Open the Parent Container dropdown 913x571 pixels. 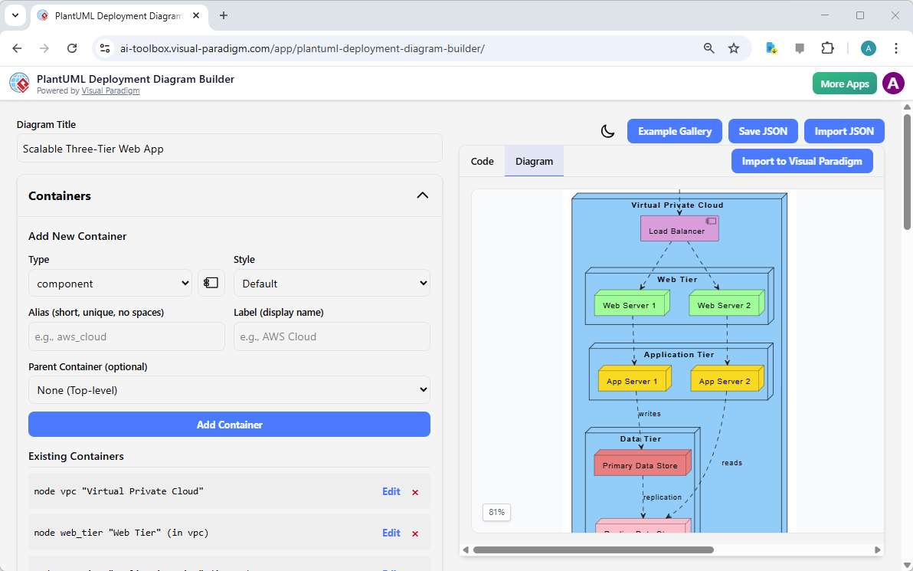click(229, 389)
